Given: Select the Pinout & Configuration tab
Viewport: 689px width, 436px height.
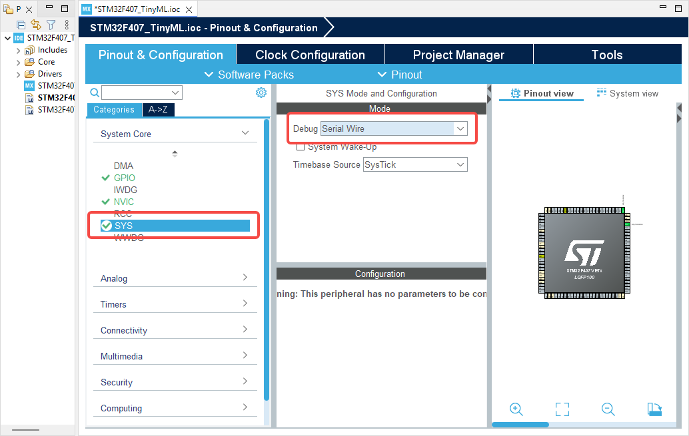Looking at the screenshot, I should click(161, 55).
